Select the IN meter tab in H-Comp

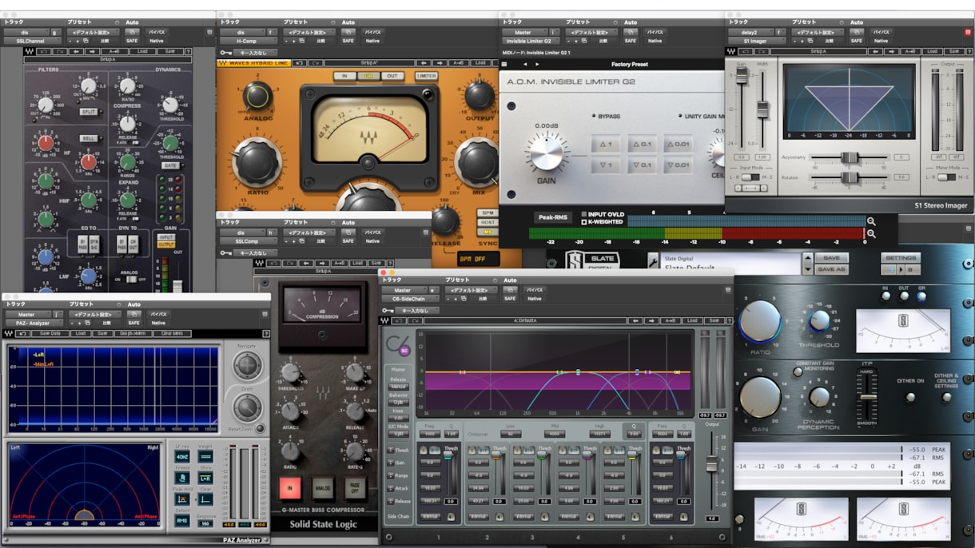point(344,76)
